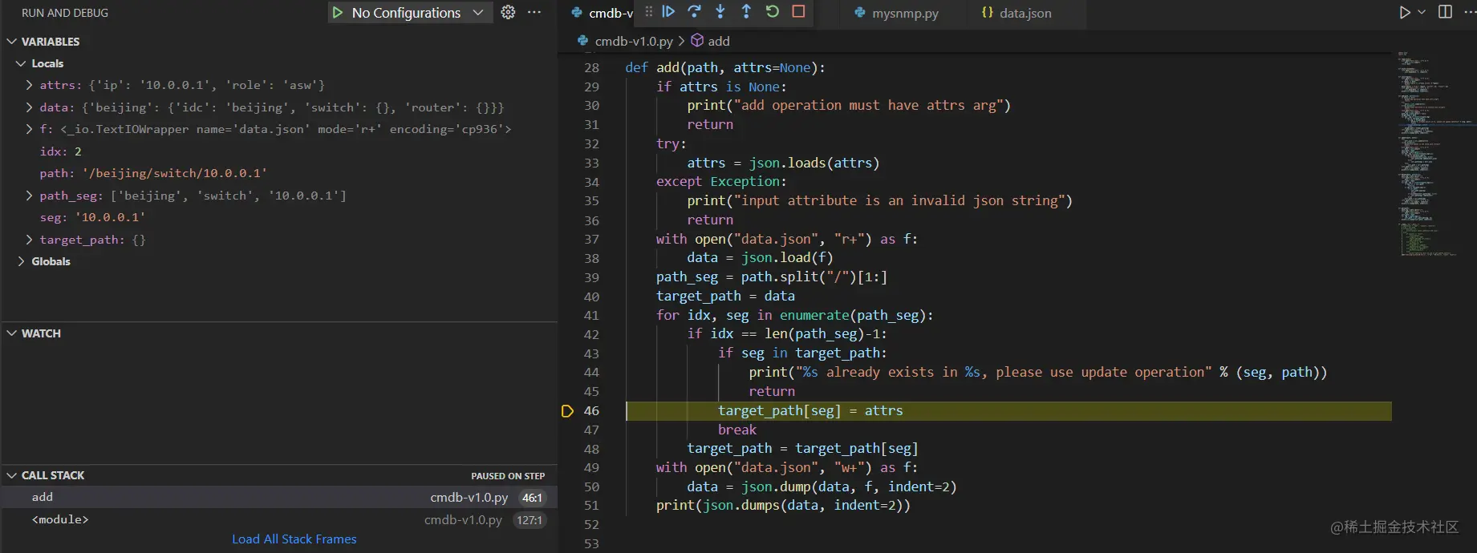The width and height of the screenshot is (1477, 553).
Task: Start debugging with green play icon
Action: [x=338, y=13]
